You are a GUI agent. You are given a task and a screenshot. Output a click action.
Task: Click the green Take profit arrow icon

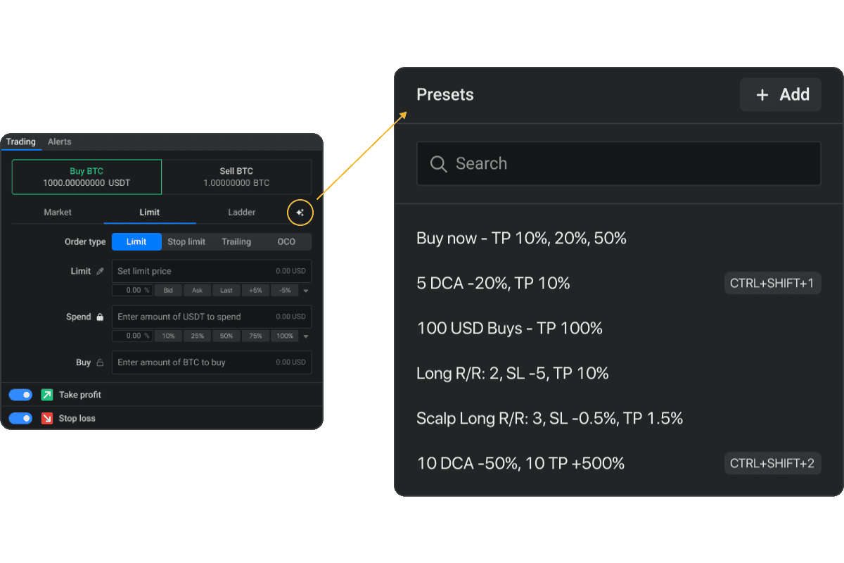pyautogui.click(x=47, y=395)
